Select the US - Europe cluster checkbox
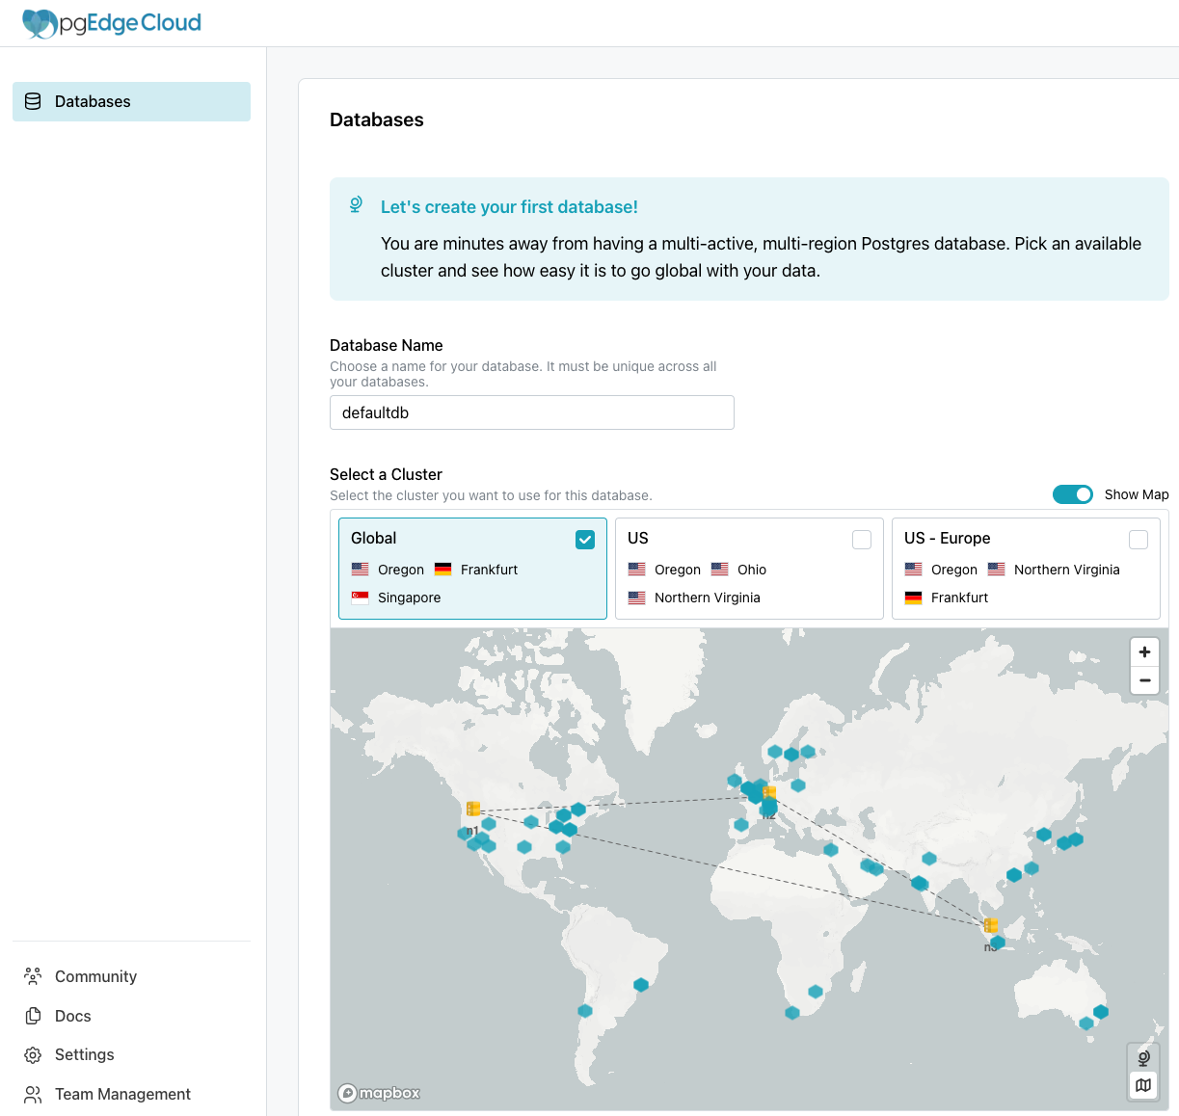Image resolution: width=1179 pixels, height=1116 pixels. [x=1139, y=540]
